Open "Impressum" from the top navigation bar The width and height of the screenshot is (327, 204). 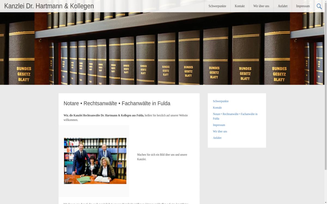coord(303,6)
